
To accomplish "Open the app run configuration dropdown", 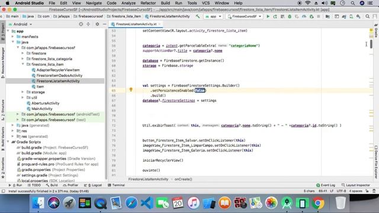I will click(213, 17).
